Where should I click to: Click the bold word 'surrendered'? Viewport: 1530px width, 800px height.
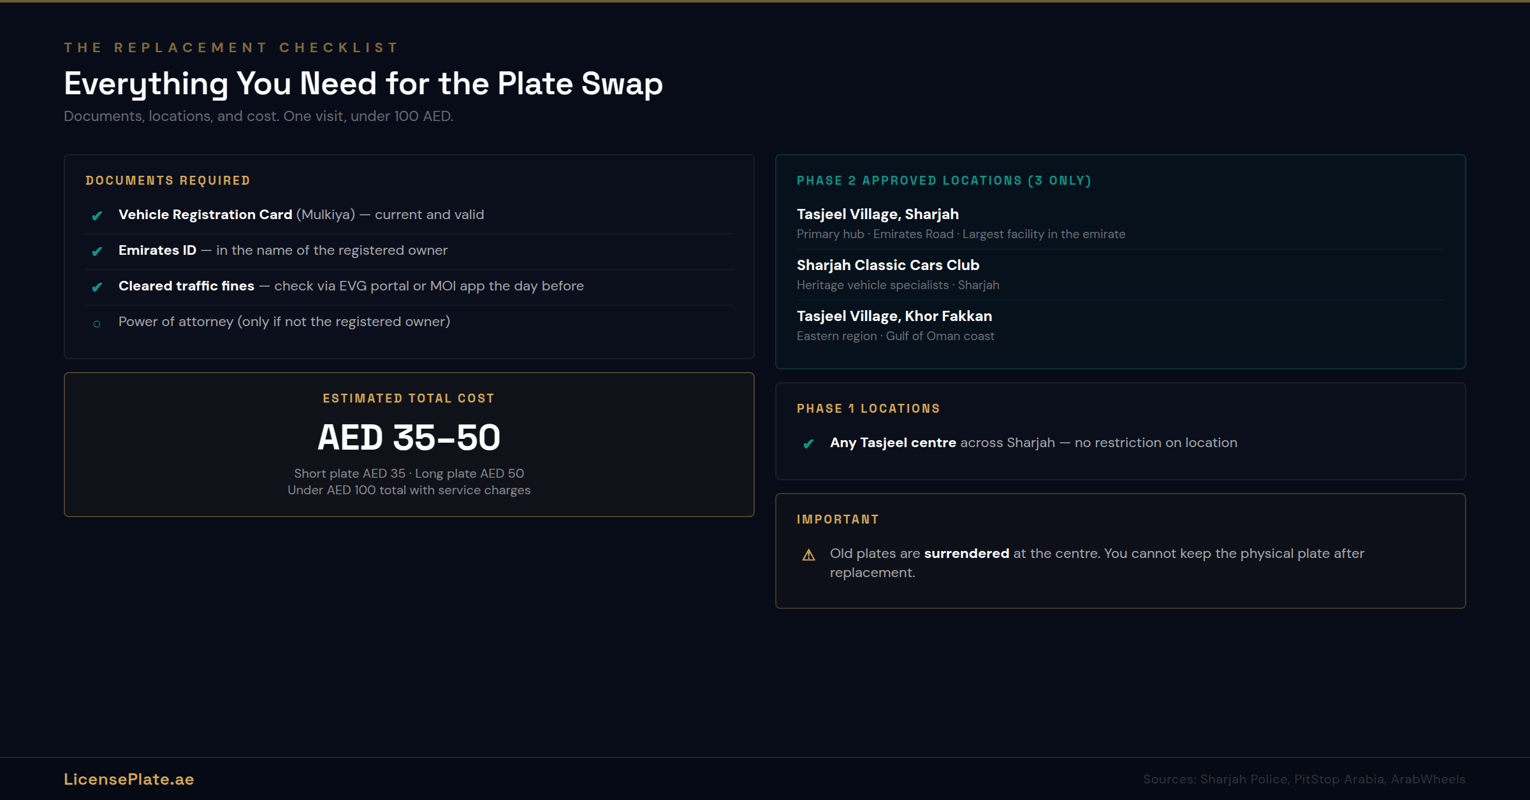click(x=966, y=554)
